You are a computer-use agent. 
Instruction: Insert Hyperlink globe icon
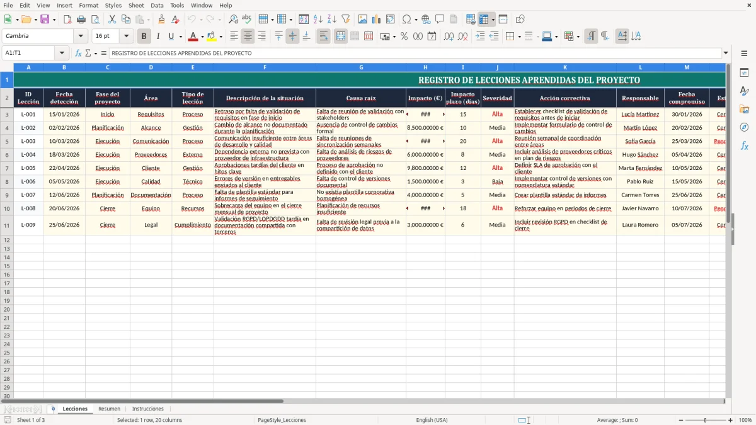(x=427, y=20)
